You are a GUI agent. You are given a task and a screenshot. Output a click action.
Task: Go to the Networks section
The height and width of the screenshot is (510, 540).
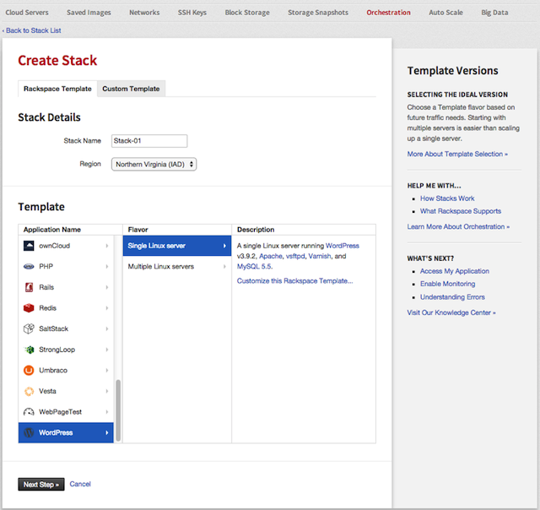tap(144, 13)
